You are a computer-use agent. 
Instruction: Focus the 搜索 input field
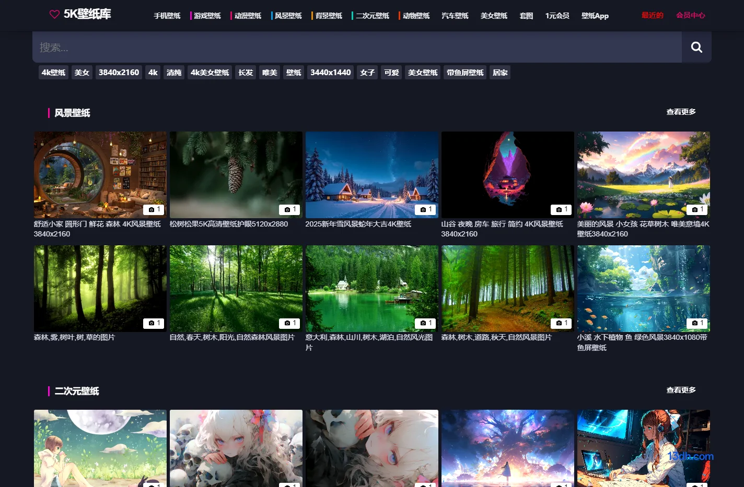point(357,47)
